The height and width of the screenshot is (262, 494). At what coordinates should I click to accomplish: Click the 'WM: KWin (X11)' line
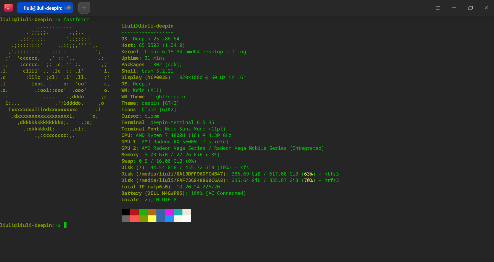tap(141, 90)
